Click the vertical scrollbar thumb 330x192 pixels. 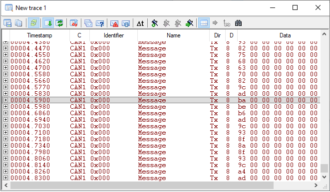324,168
